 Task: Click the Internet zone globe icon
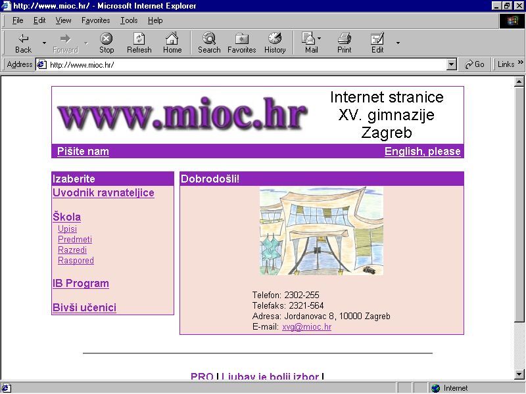coord(435,388)
